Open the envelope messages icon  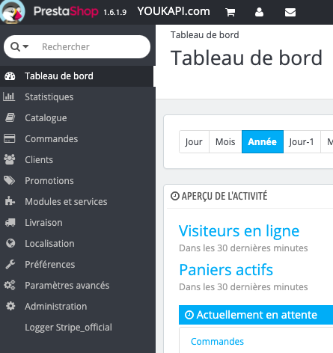tap(290, 12)
